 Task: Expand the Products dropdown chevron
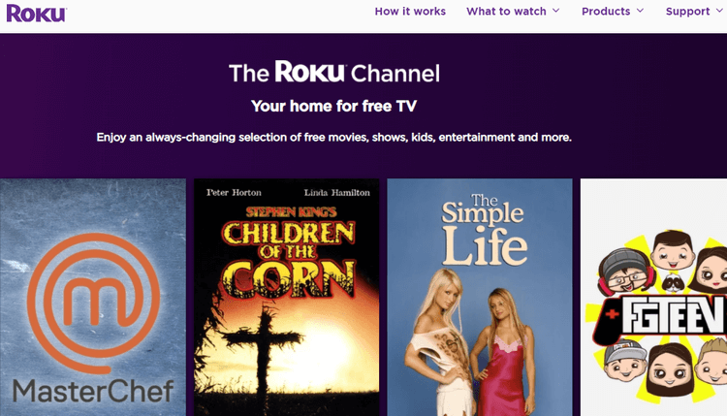[641, 11]
